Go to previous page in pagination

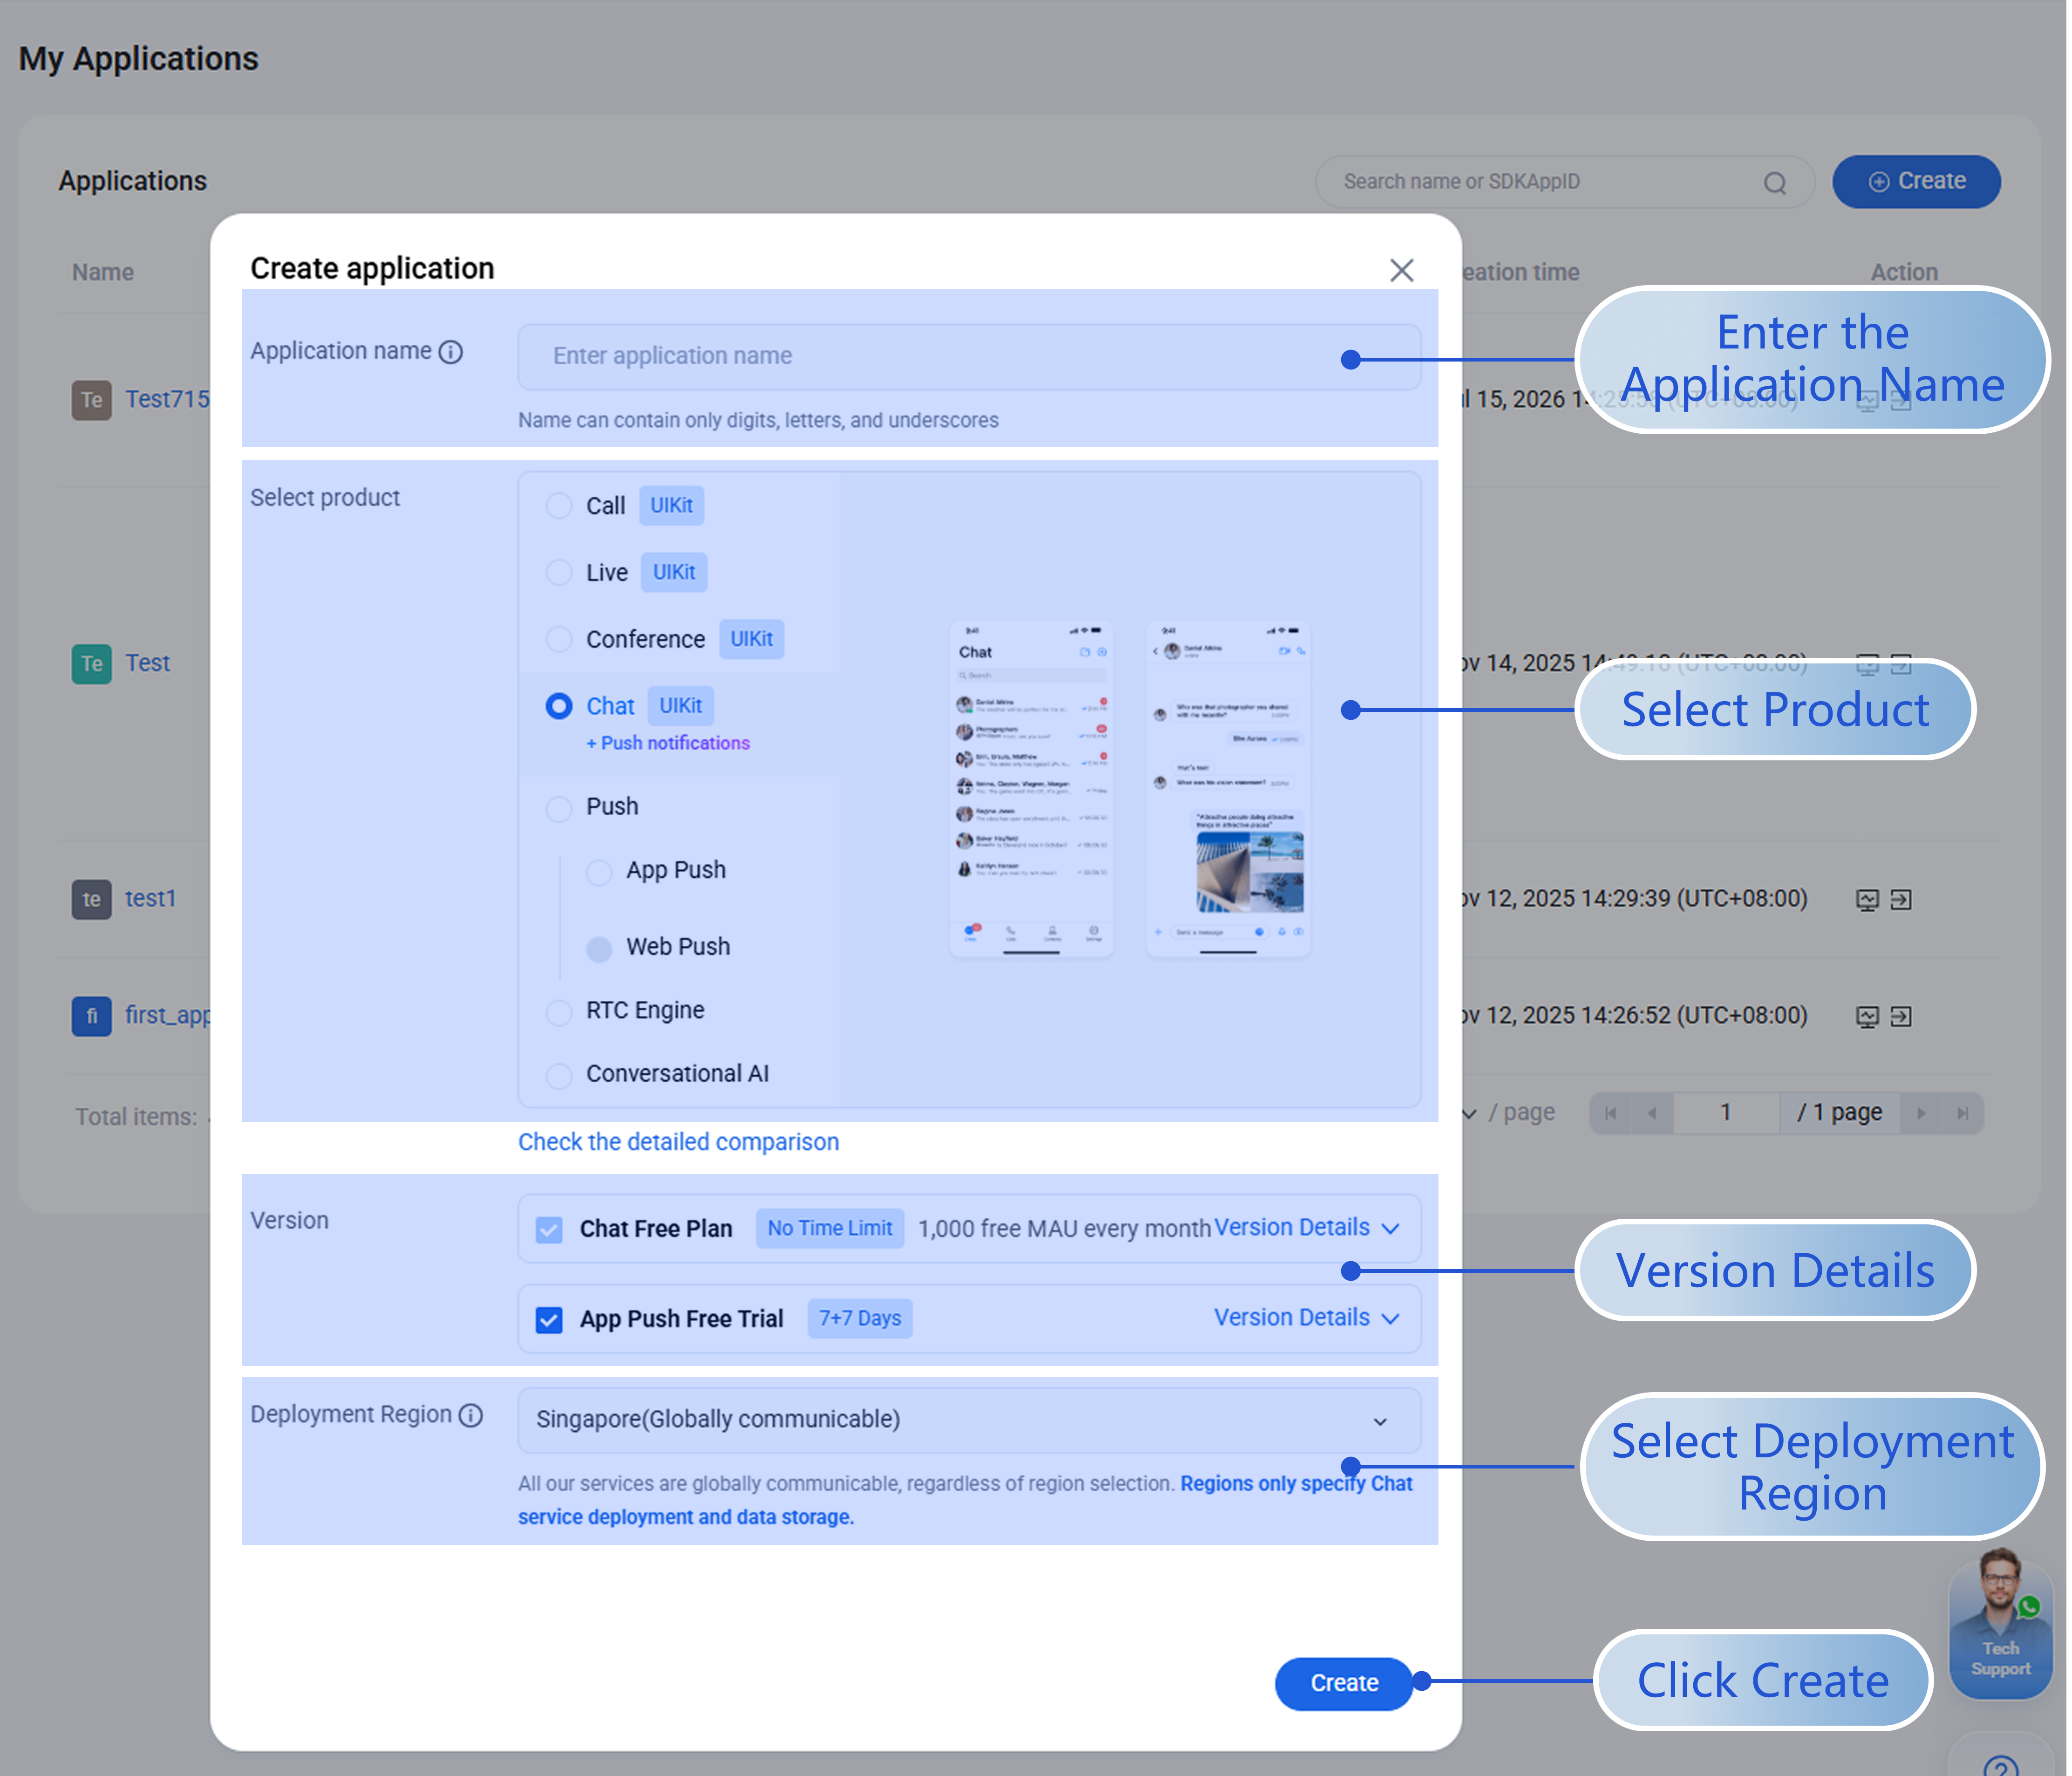click(1652, 1113)
